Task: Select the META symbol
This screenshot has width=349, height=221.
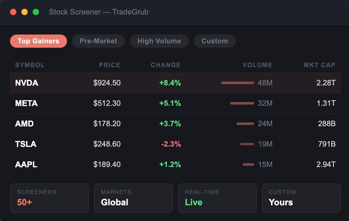Action: coord(26,103)
